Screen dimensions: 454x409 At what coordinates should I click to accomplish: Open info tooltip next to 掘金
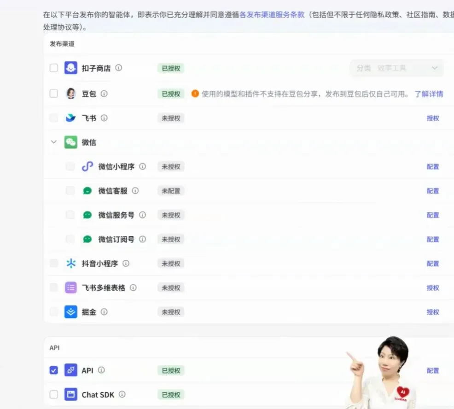tap(104, 312)
